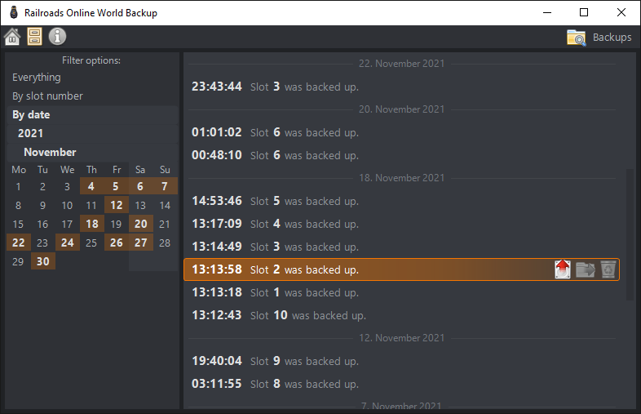Click the folder arrow icon on Slot 2 row
Image resolution: width=641 pixels, height=414 pixels.
click(586, 269)
